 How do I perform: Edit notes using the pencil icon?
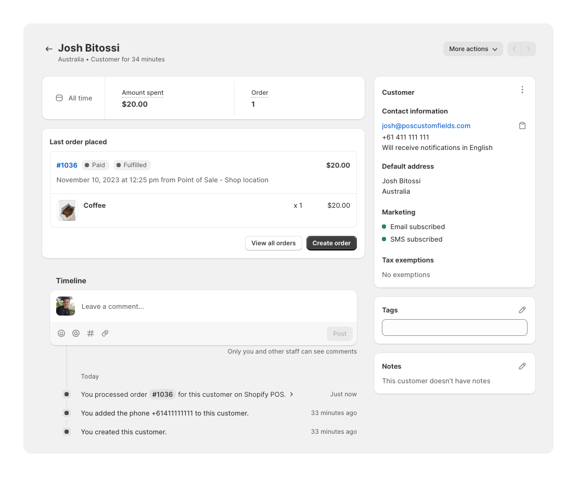[522, 366]
